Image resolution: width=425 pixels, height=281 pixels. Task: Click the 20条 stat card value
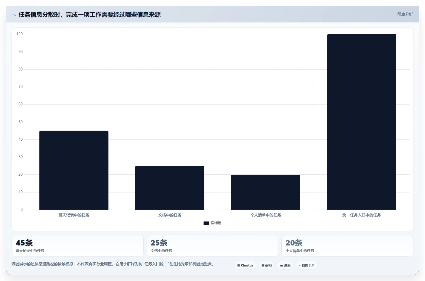pyautogui.click(x=294, y=243)
